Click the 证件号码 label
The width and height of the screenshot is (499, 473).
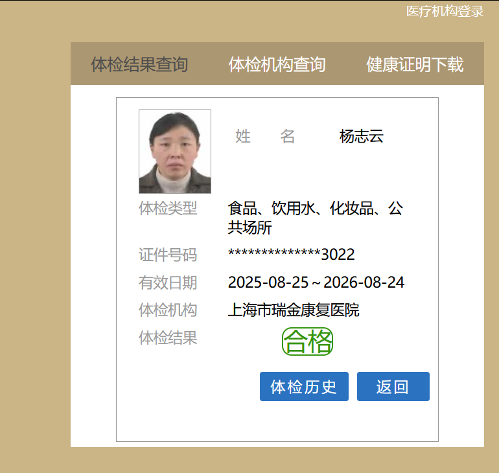168,255
